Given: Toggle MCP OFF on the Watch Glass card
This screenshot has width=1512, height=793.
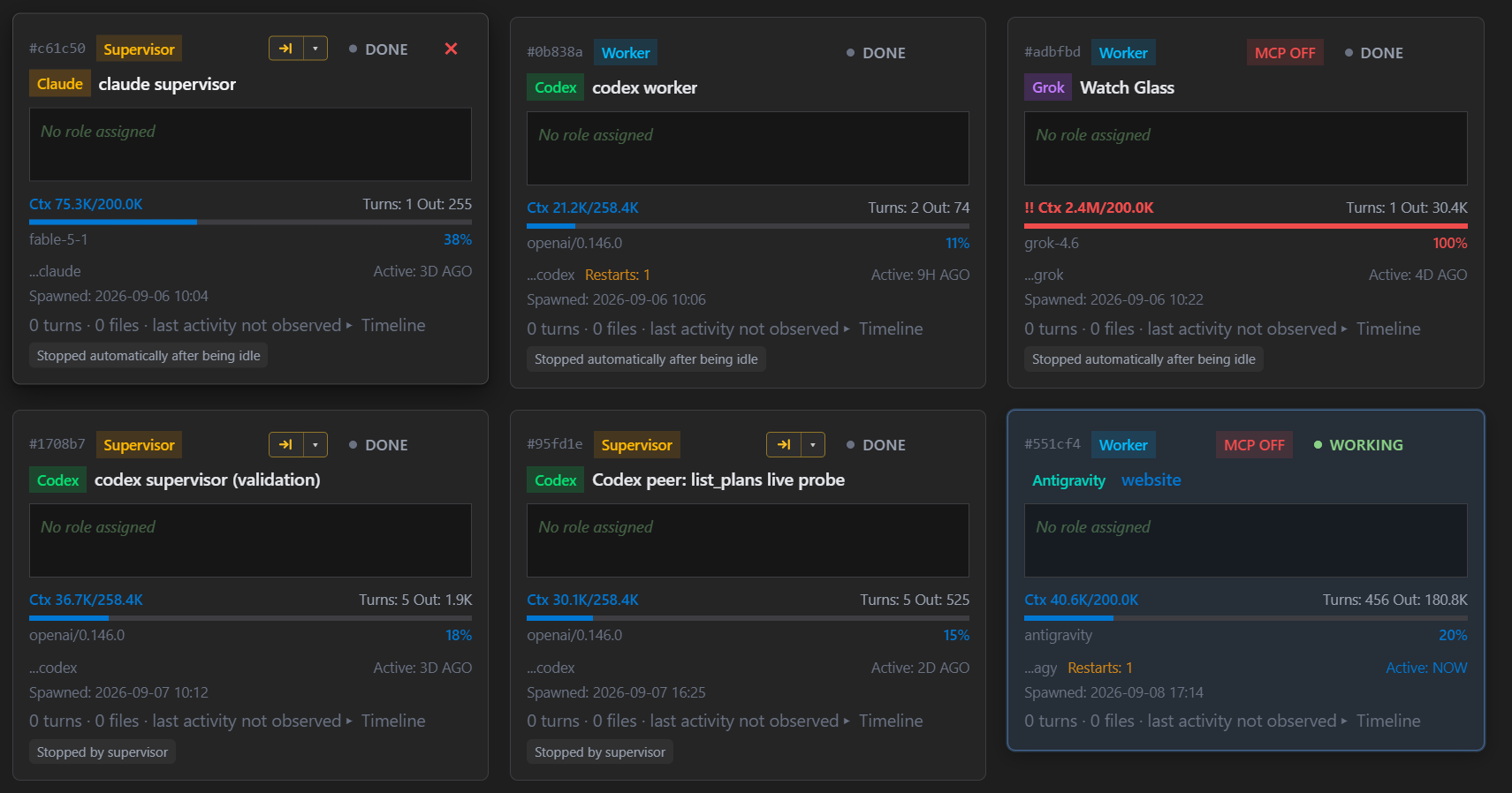Looking at the screenshot, I should click(1285, 52).
